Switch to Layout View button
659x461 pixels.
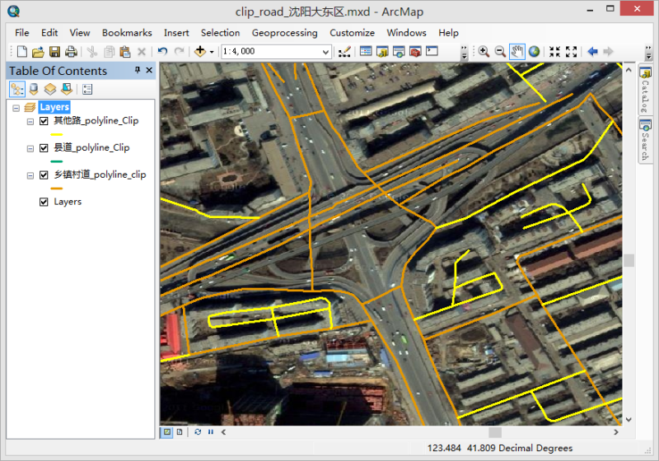coord(180,431)
